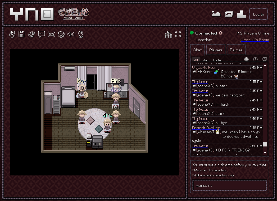Select the Map chat filter tab
This screenshot has height=201, width=277.
click(x=205, y=60)
